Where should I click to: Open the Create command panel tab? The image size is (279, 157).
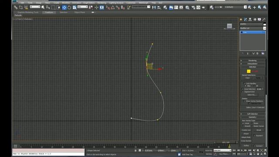click(x=241, y=19)
